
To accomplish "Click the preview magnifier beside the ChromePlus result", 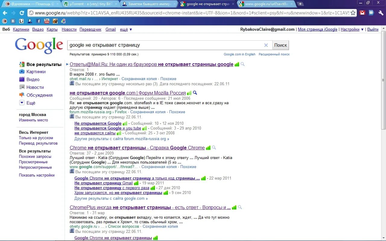I will pyautogui.click(x=240, y=207).
